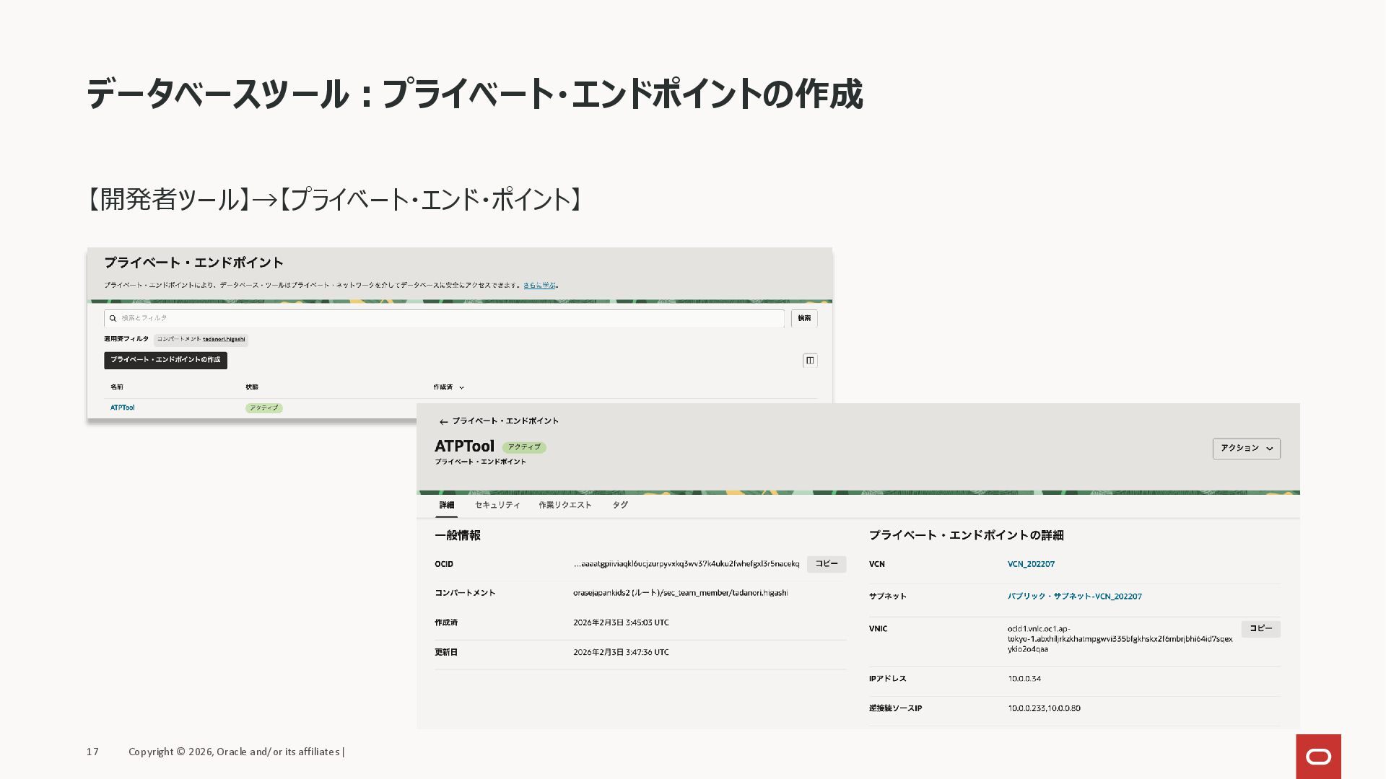The width and height of the screenshot is (1386, 779).
Task: Click the green アクティブ badge beside ATPTool title
Action: [524, 447]
